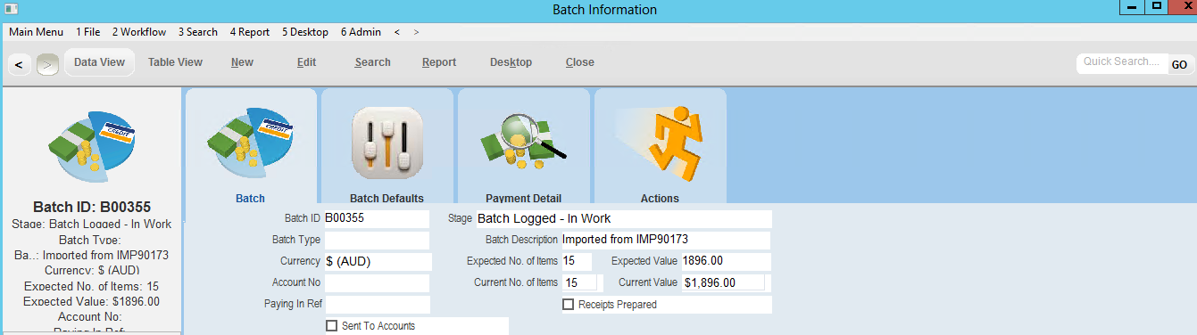Click the batch pie chart image in sidebar
The image size is (1197, 335).
coord(92,147)
